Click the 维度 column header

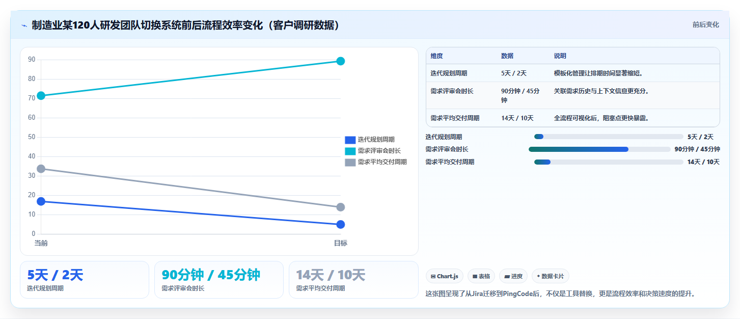461,56
